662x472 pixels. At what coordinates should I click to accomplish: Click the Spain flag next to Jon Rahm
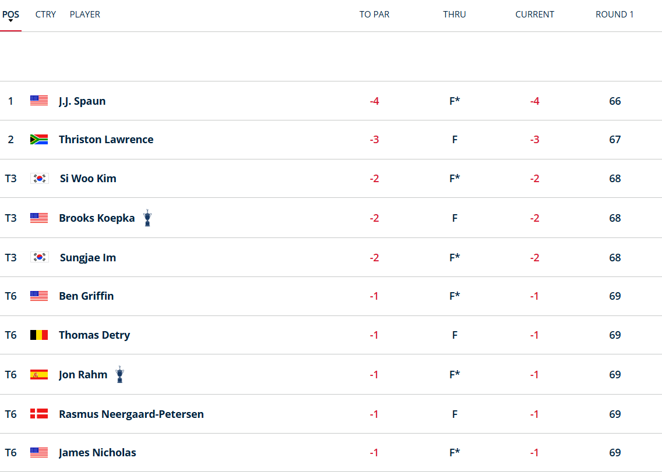point(38,374)
